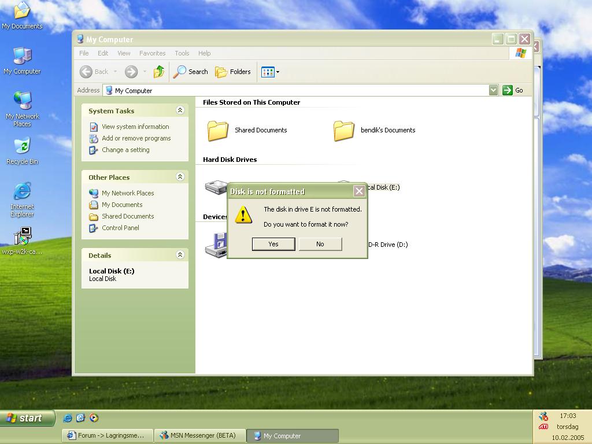Select the Shared Documents folder icon

click(x=217, y=131)
